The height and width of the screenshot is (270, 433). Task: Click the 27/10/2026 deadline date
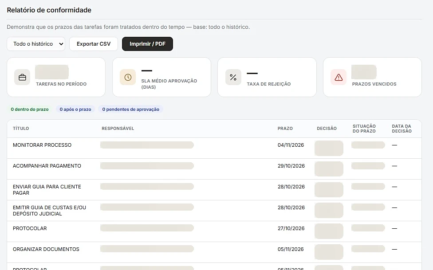point(291,228)
